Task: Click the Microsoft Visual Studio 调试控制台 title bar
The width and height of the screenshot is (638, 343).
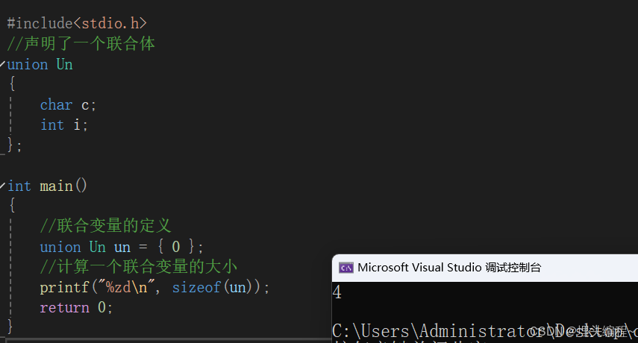Action: [x=485, y=268]
